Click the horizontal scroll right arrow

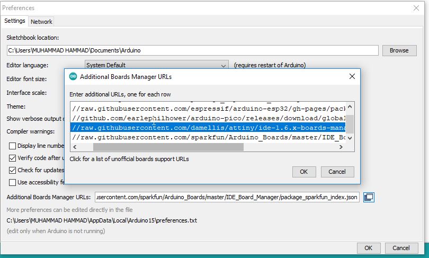pos(341,147)
